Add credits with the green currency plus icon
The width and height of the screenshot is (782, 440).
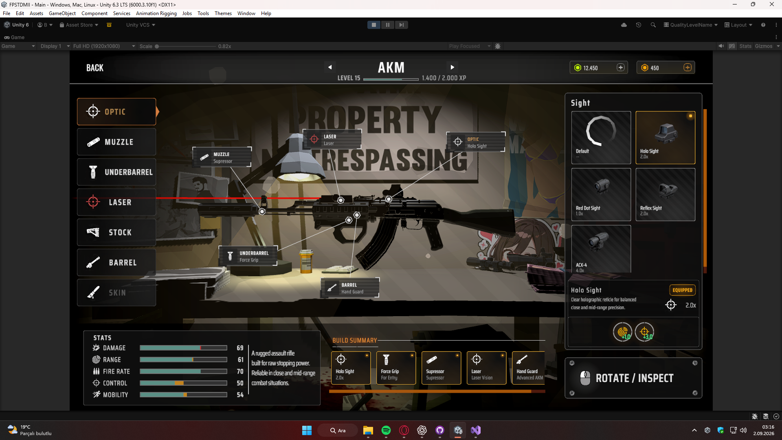pos(620,68)
